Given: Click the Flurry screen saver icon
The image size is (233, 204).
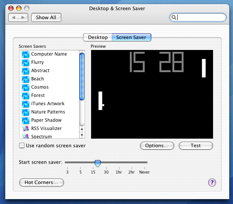Looking at the screenshot, I should pos(26,63).
